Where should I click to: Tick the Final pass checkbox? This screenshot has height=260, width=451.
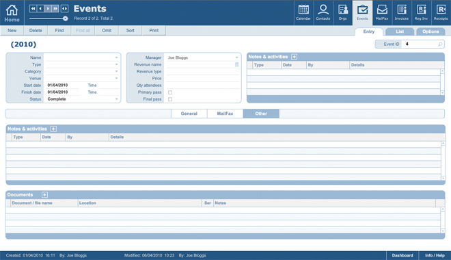(x=170, y=99)
